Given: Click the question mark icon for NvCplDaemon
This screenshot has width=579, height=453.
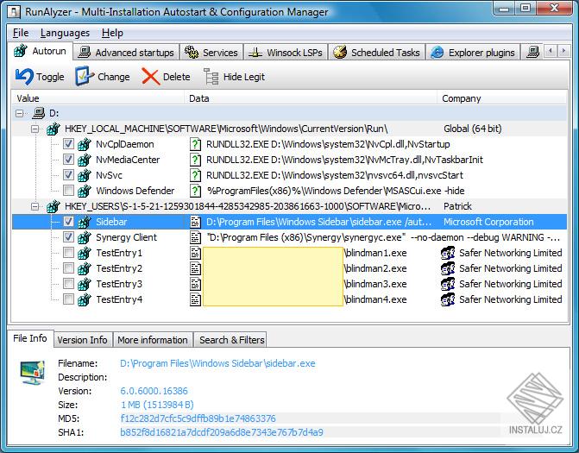Looking at the screenshot, I should click(195, 144).
